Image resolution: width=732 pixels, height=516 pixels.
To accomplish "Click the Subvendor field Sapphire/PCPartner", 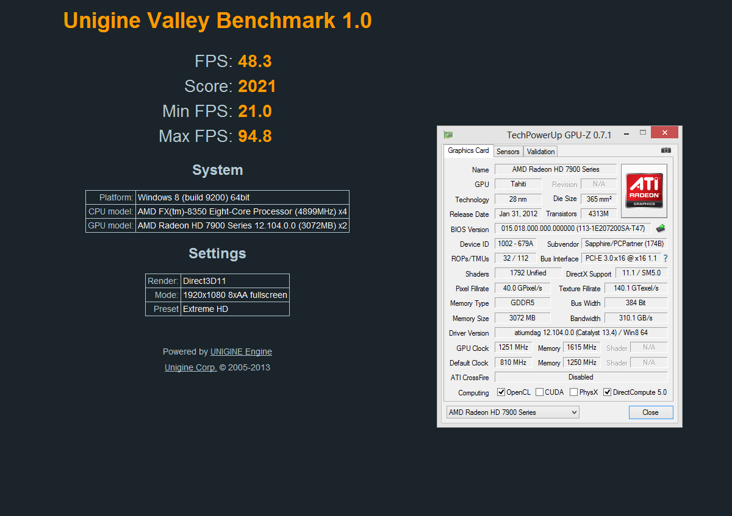I will tap(624, 244).
